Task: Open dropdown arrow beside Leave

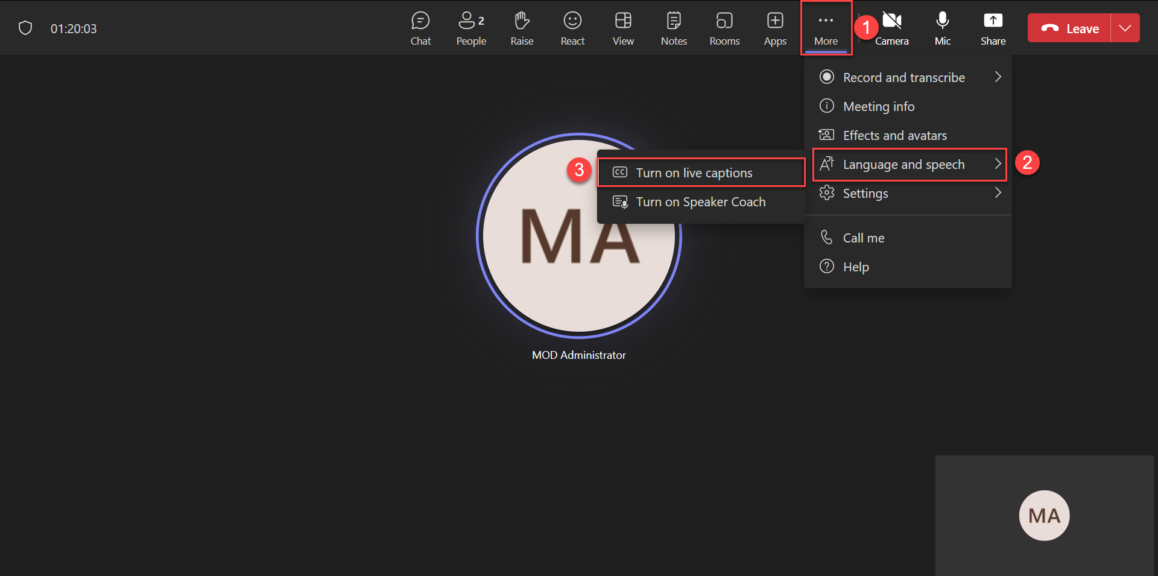Action: 1125,28
